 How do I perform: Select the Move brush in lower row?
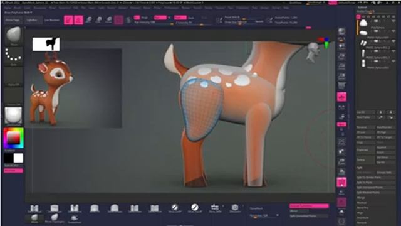[34, 218]
